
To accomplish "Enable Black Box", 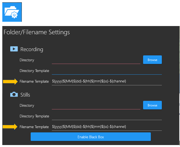I will (x=91, y=137).
